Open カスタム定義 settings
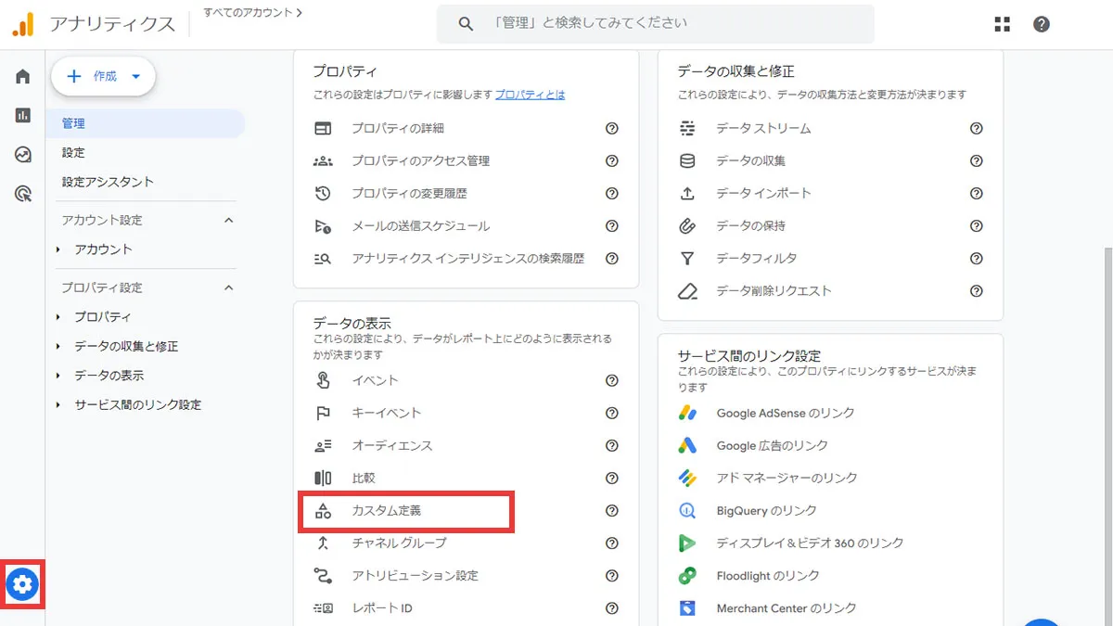The width and height of the screenshot is (1113, 626). 387,511
